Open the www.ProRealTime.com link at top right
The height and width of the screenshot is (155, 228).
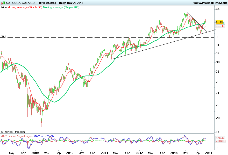coord(210,3)
